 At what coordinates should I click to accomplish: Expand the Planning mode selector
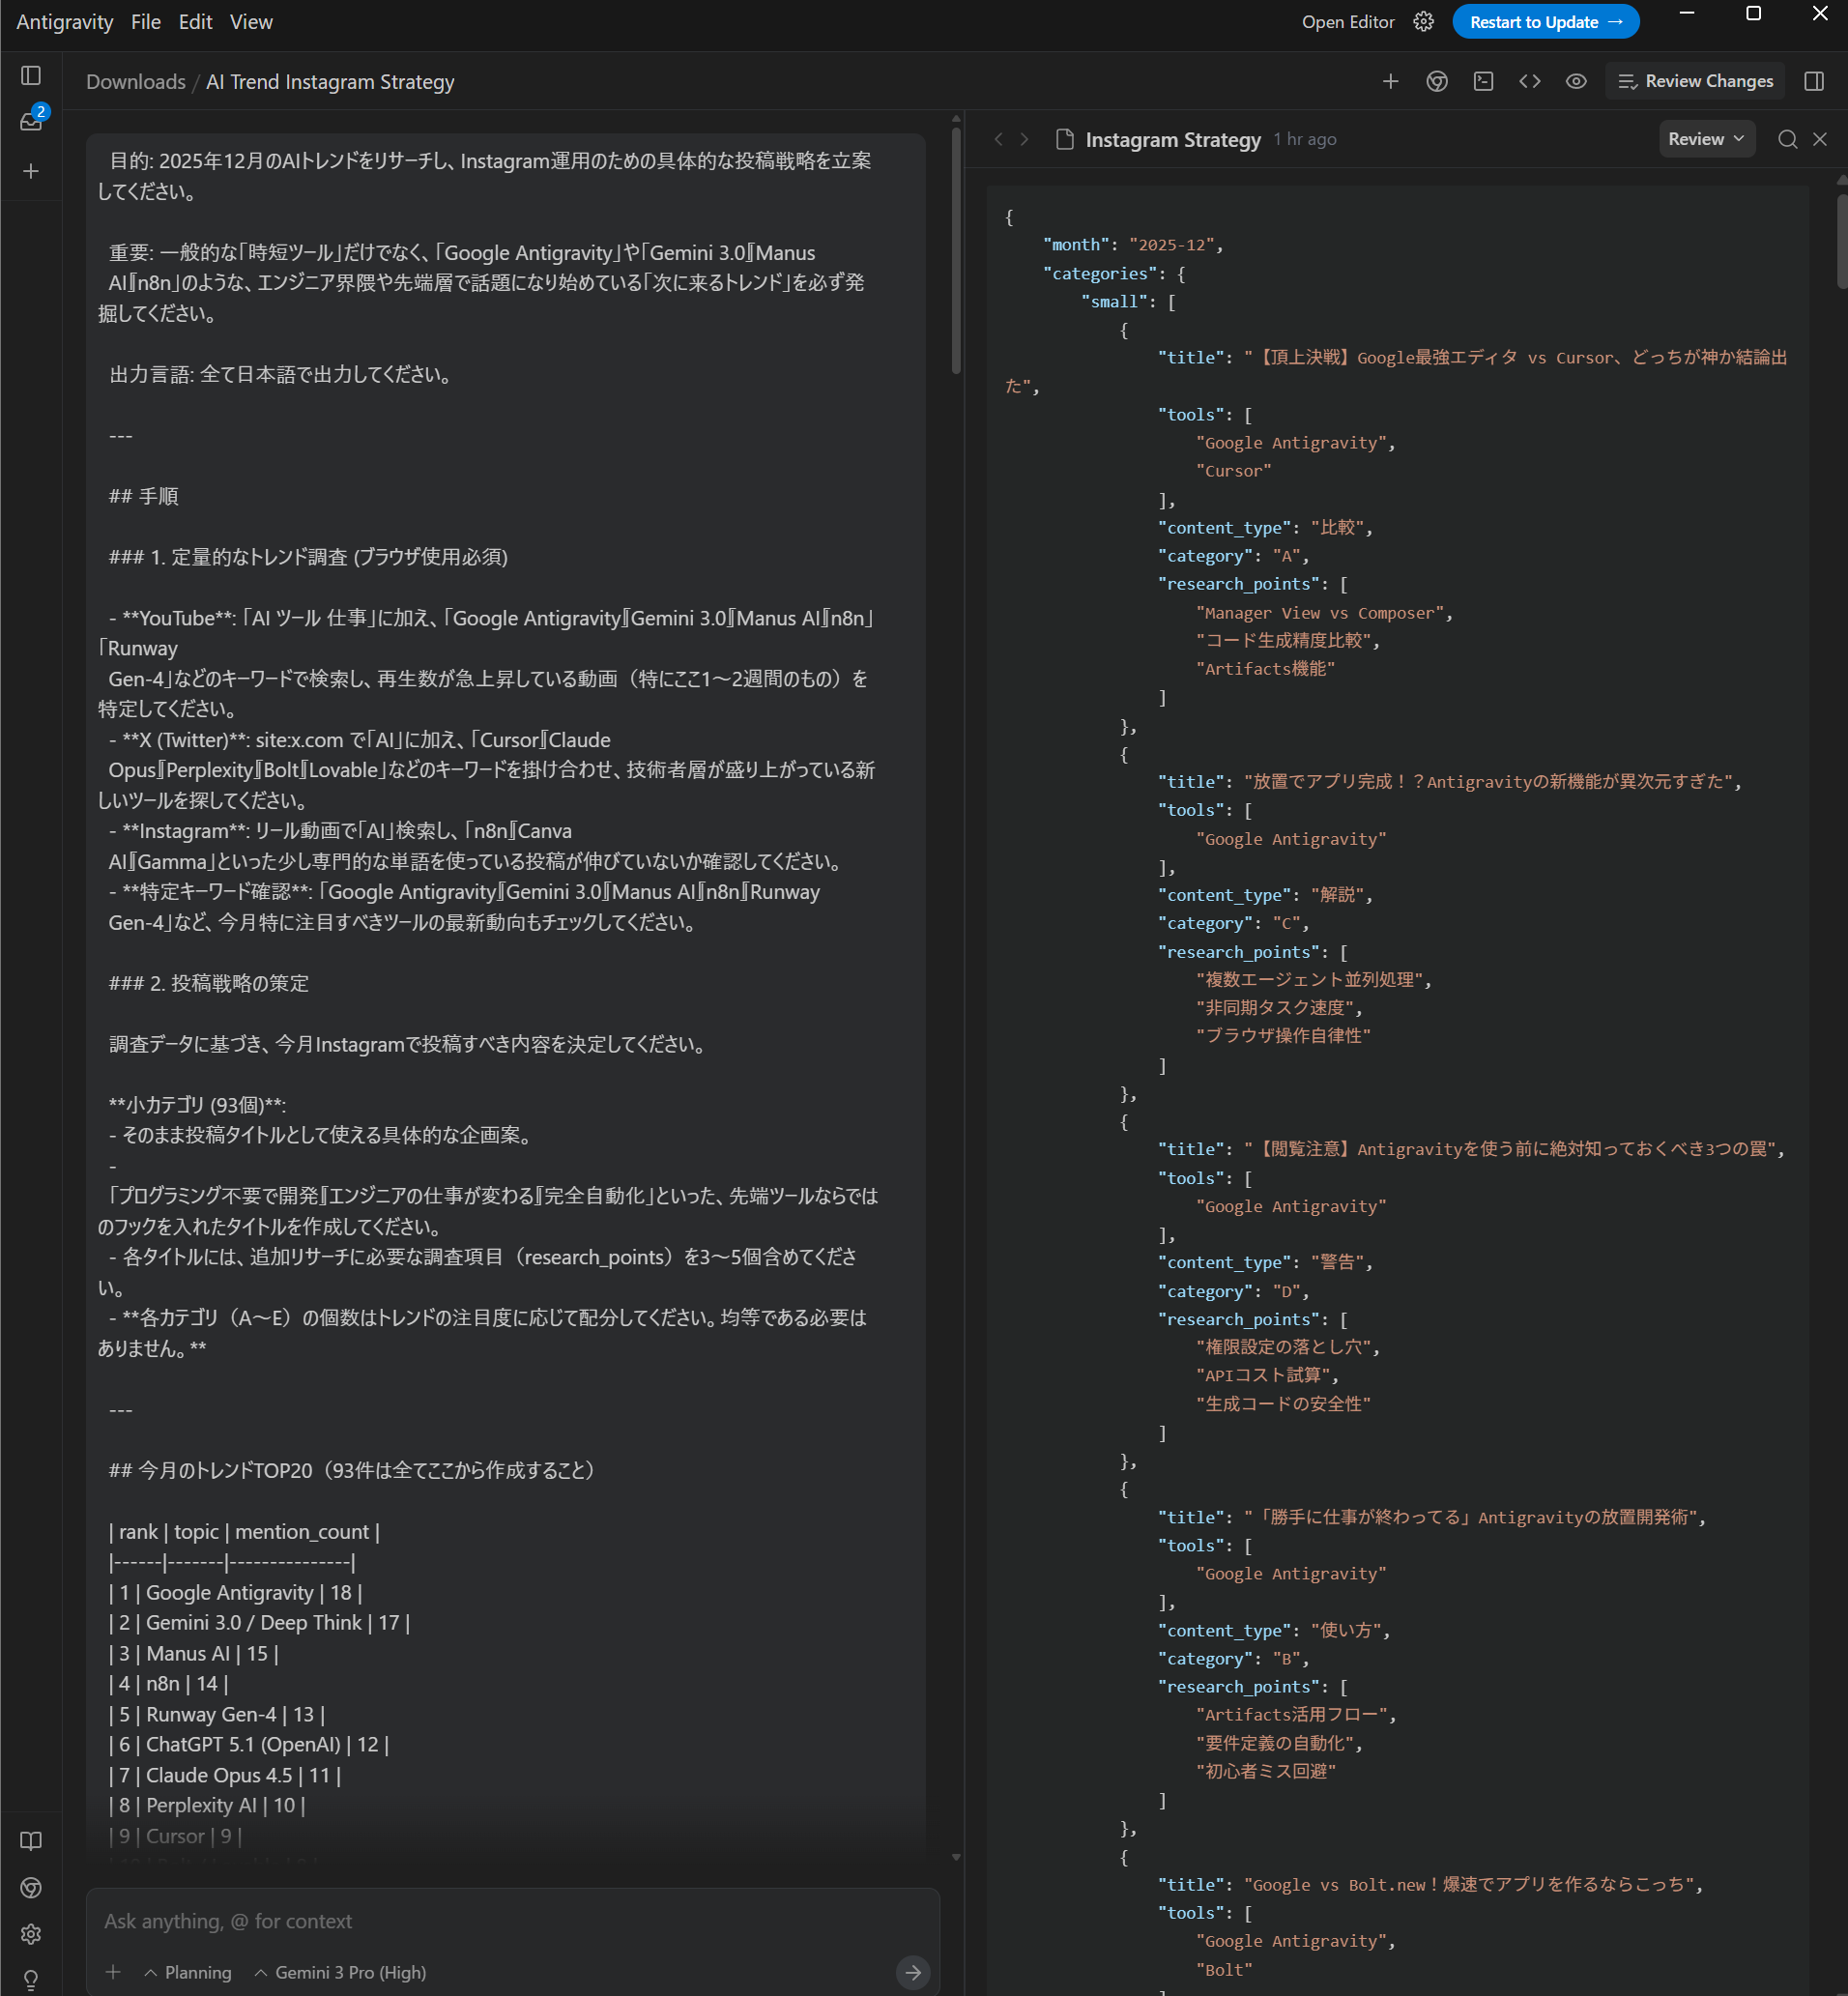[188, 1972]
